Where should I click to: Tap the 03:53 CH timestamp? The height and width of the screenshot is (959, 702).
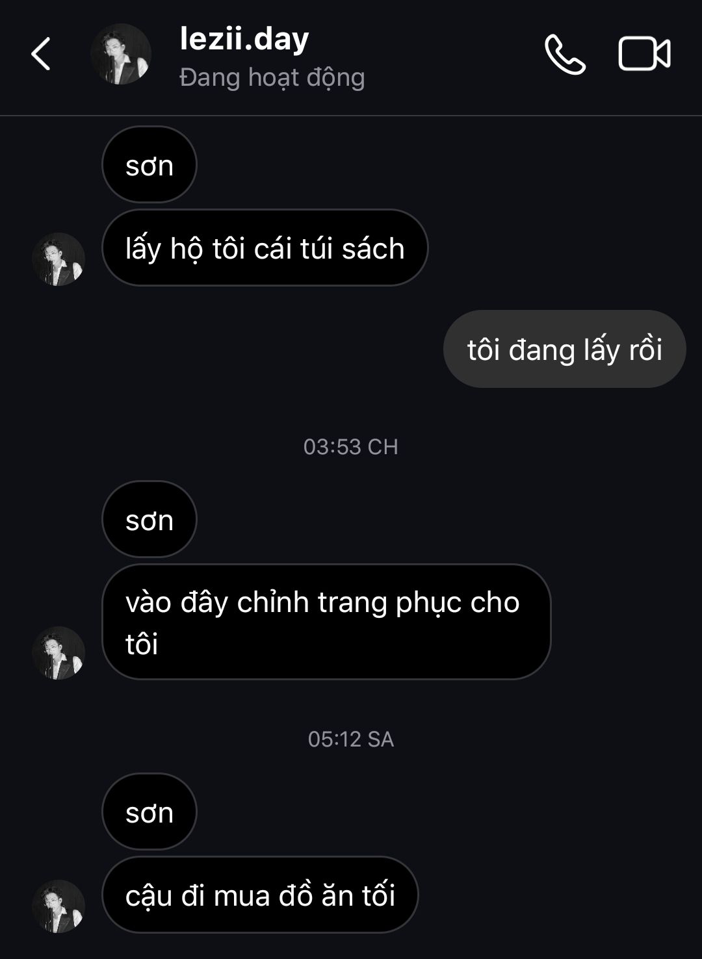351,447
